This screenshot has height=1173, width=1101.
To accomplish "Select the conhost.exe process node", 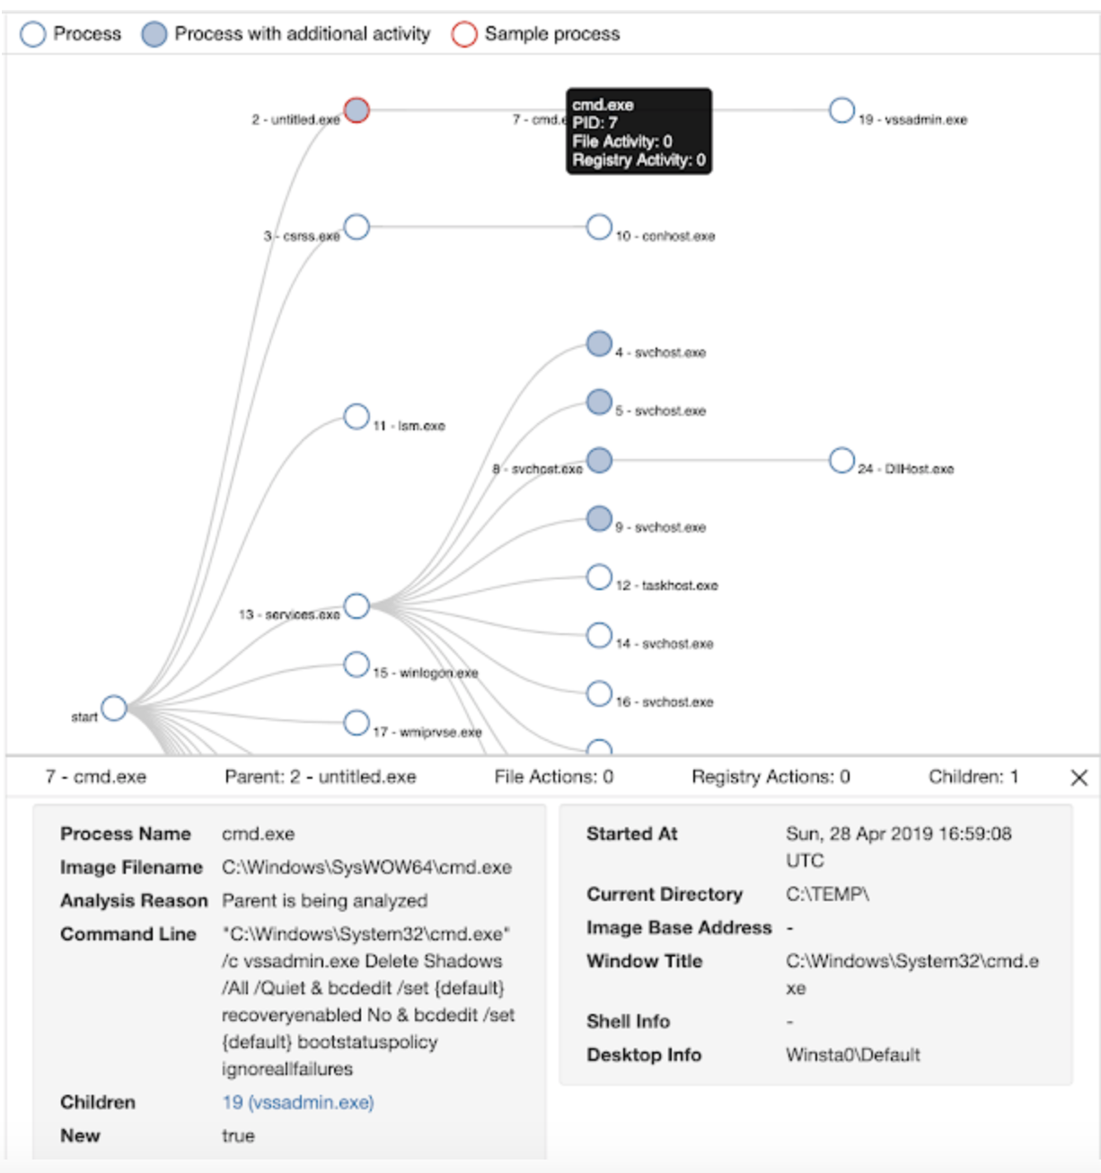I will (599, 227).
